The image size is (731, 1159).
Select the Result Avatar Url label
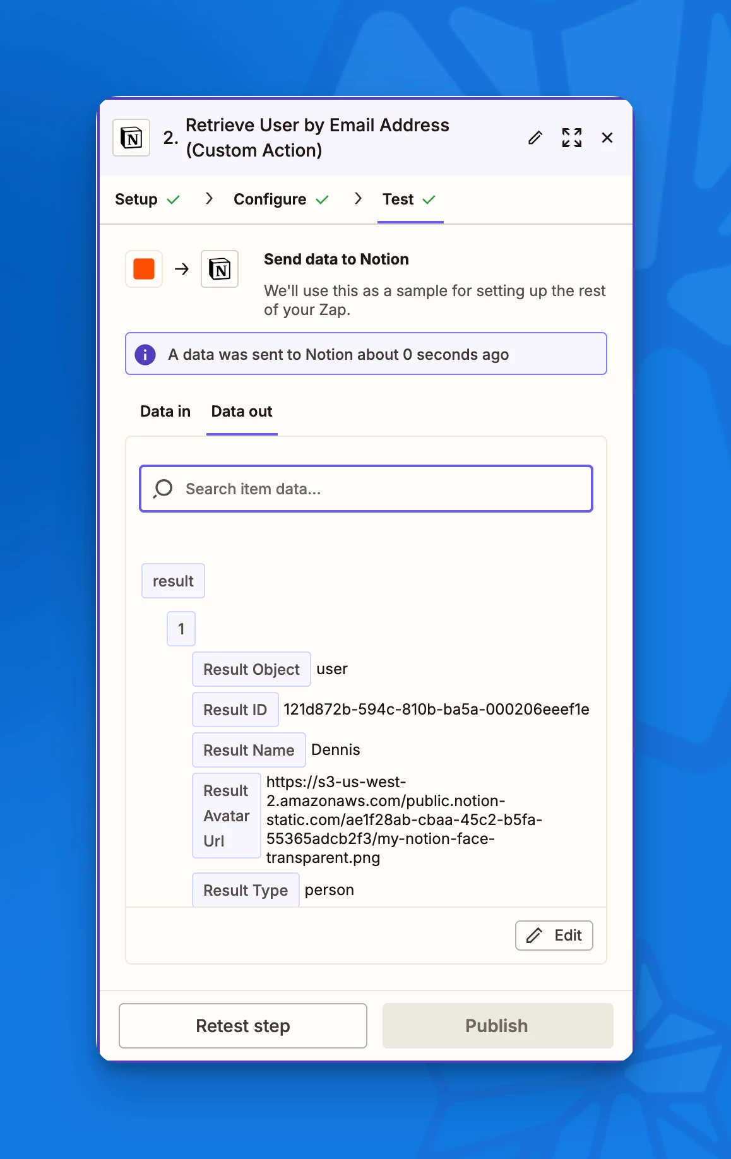[227, 816]
